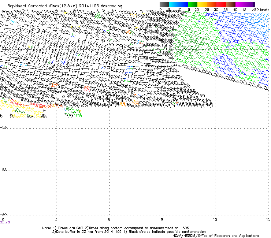The width and height of the screenshot is (271, 238).
Task: Click the longitude label '3' on x-axis
Action: pyautogui.click(x=56, y=219)
